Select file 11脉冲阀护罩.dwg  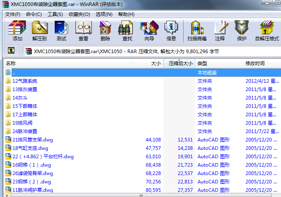tap(33, 190)
